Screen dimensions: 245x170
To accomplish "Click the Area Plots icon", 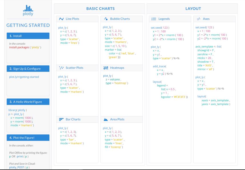I will (106, 119).
